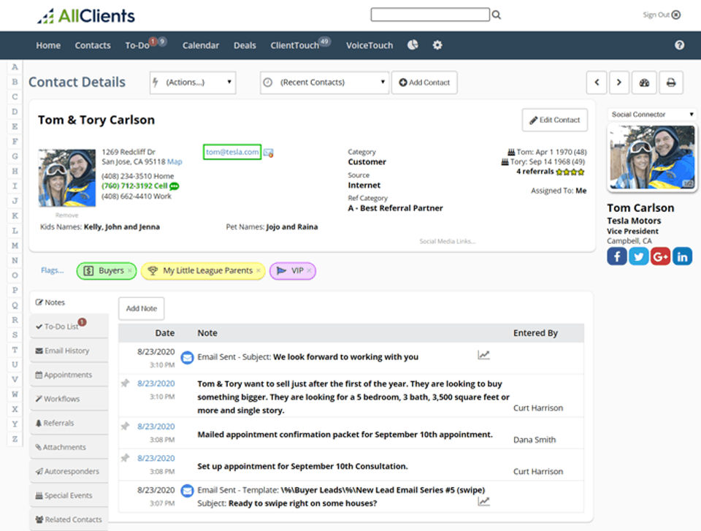
Task: Remove the VIP flag
Action: (309, 271)
